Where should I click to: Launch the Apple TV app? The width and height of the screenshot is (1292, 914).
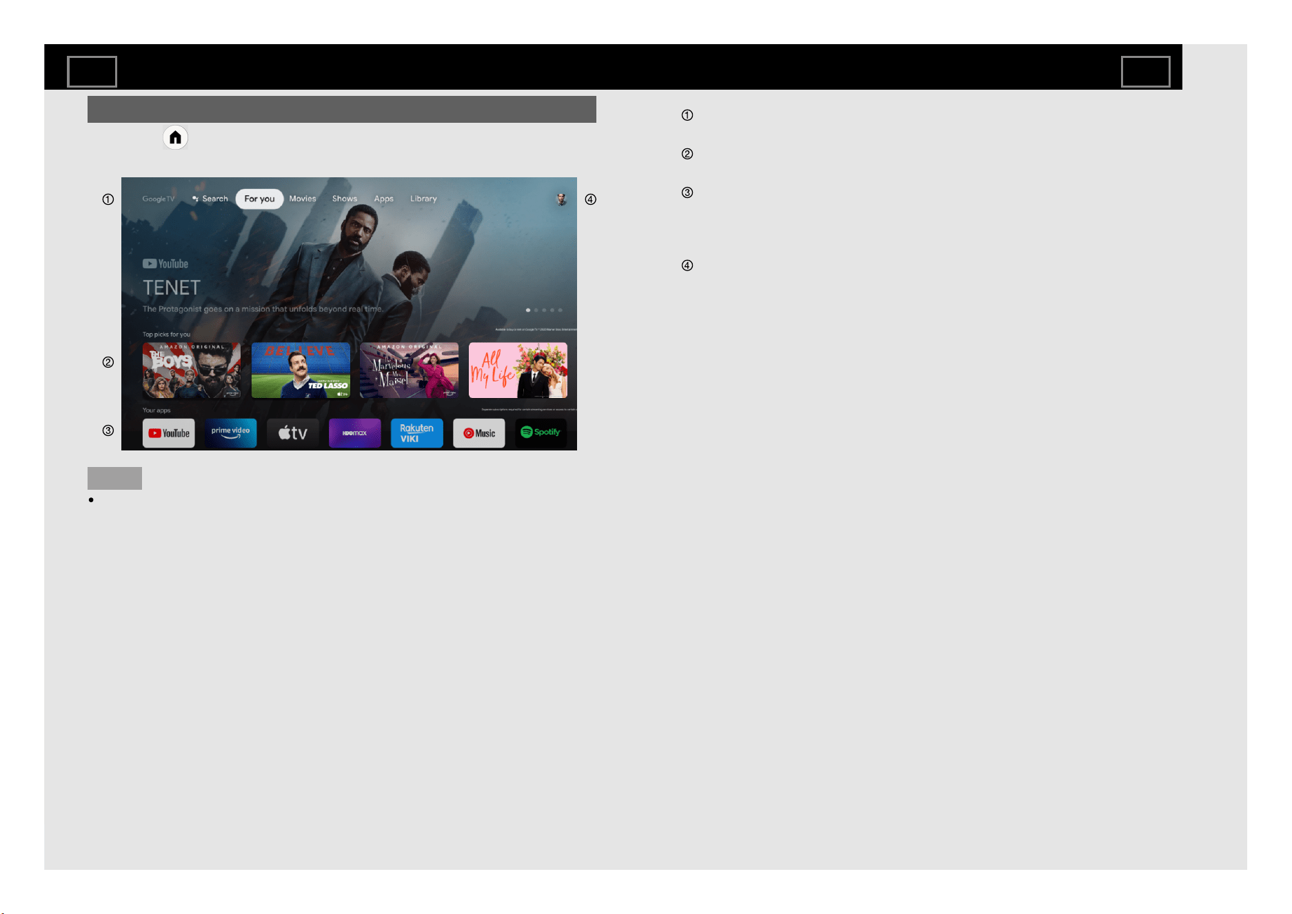[293, 433]
